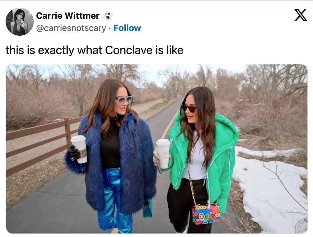The image size is (313, 237).
Task: Open the X logo in the corner
Action: pos(301,15)
